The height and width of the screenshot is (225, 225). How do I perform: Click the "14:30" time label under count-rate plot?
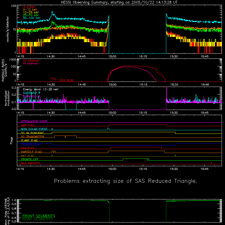pos(51,57)
